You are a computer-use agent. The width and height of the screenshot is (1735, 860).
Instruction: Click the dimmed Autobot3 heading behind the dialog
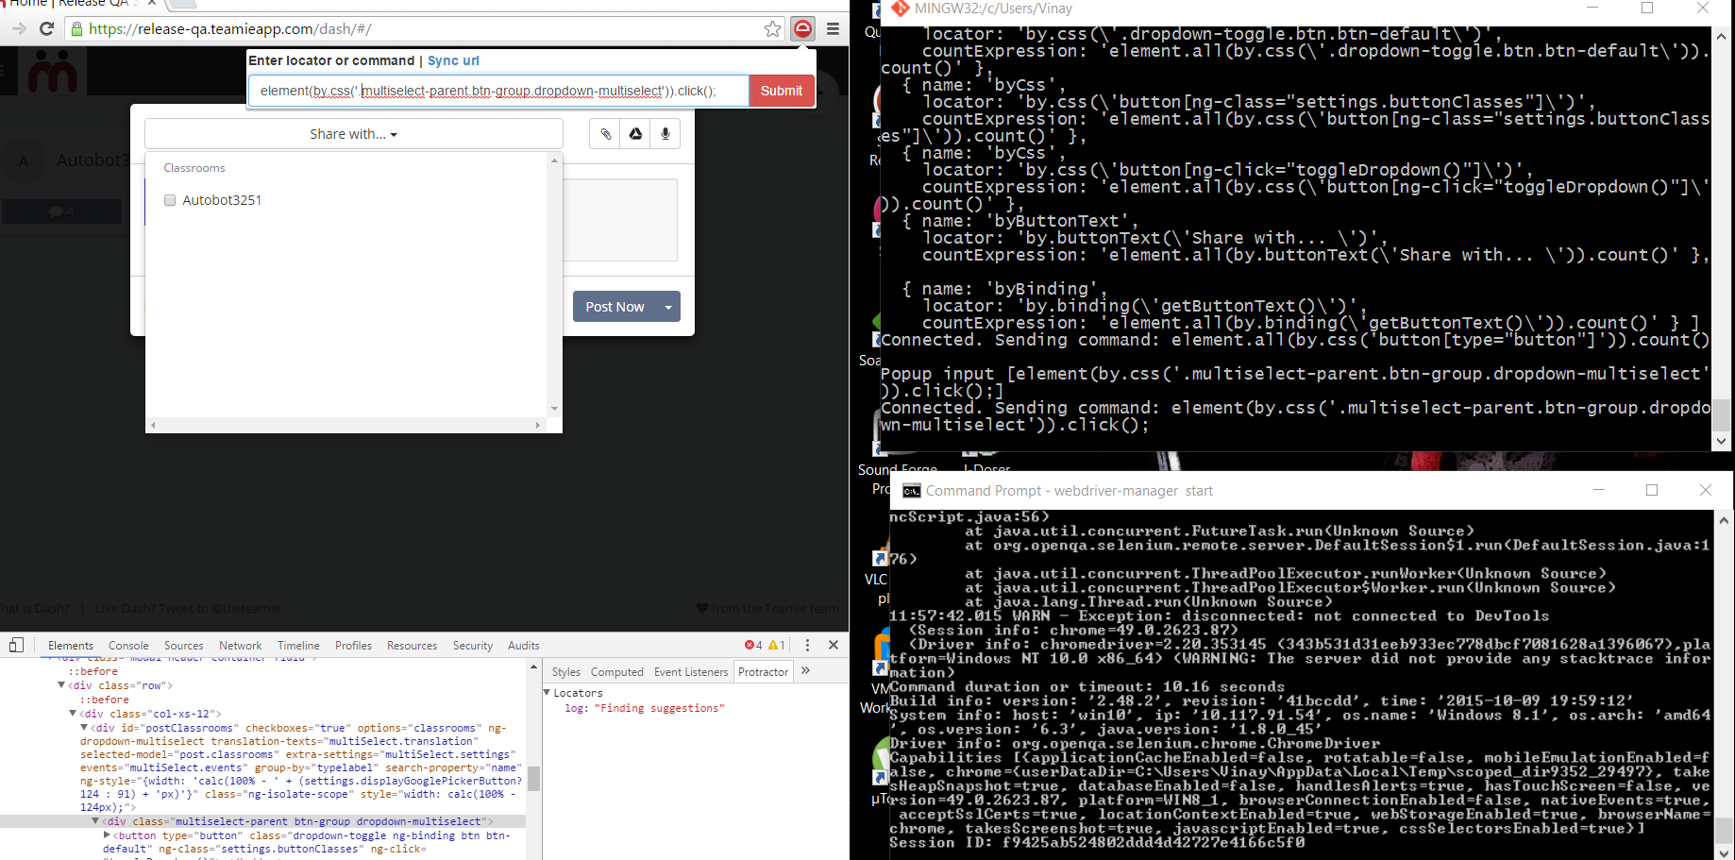[92, 160]
